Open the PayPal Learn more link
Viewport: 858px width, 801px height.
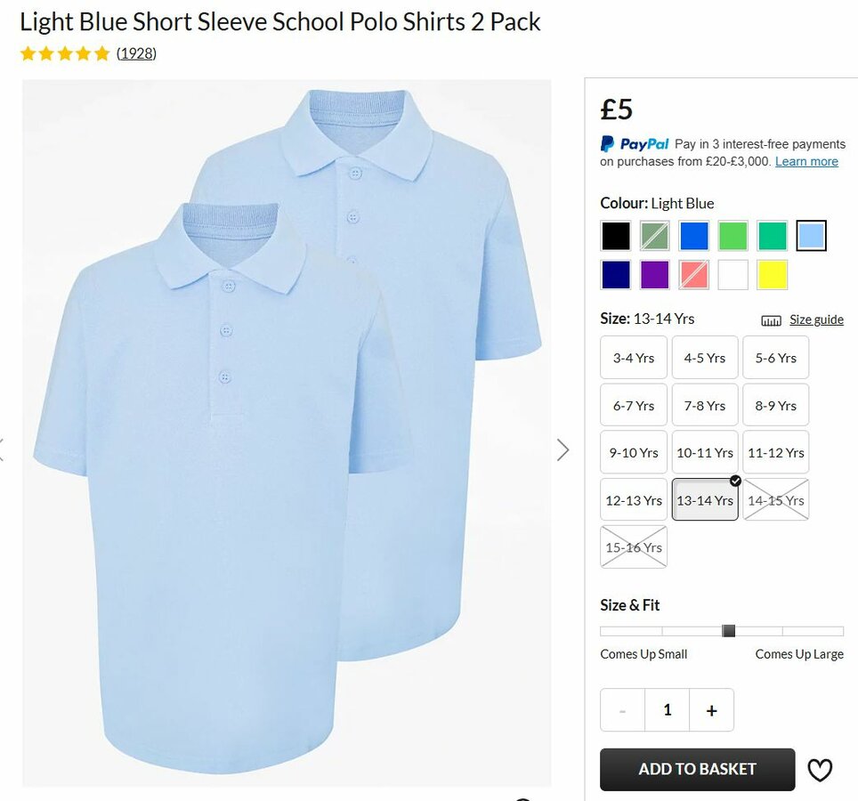pyautogui.click(x=806, y=161)
